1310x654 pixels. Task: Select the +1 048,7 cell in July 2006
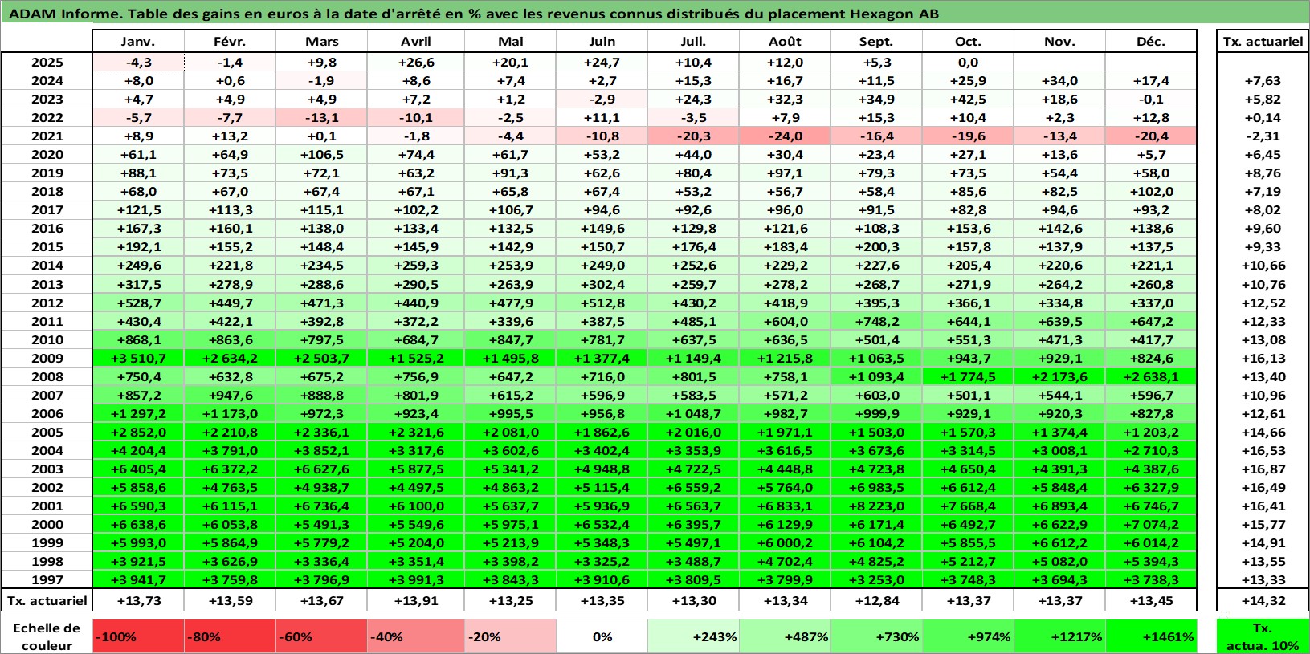coord(693,414)
